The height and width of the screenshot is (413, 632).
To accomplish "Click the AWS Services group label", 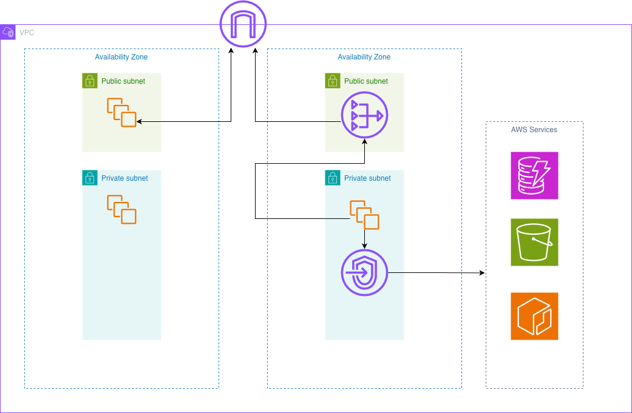I will 534,129.
